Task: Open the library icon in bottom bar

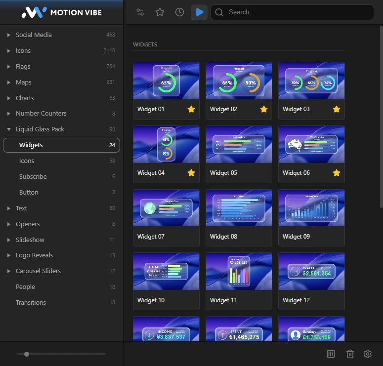Action: pyautogui.click(x=331, y=354)
